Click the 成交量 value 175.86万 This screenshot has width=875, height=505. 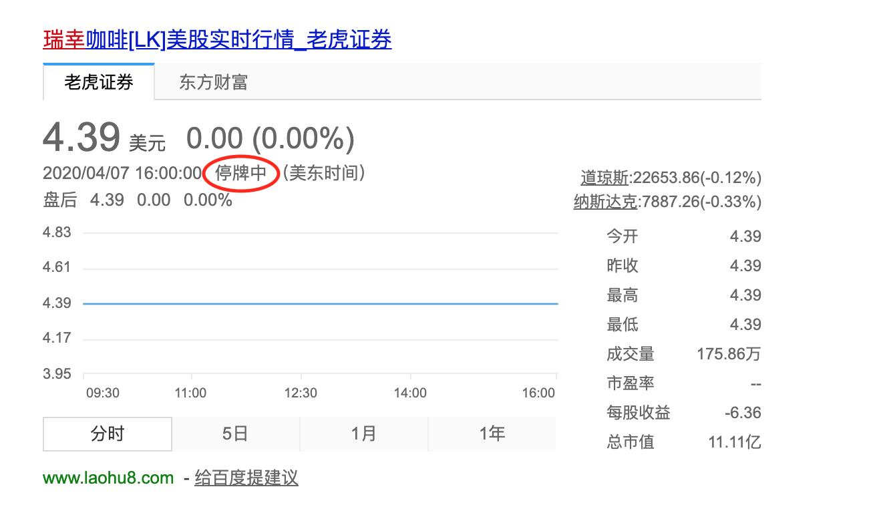tap(729, 354)
